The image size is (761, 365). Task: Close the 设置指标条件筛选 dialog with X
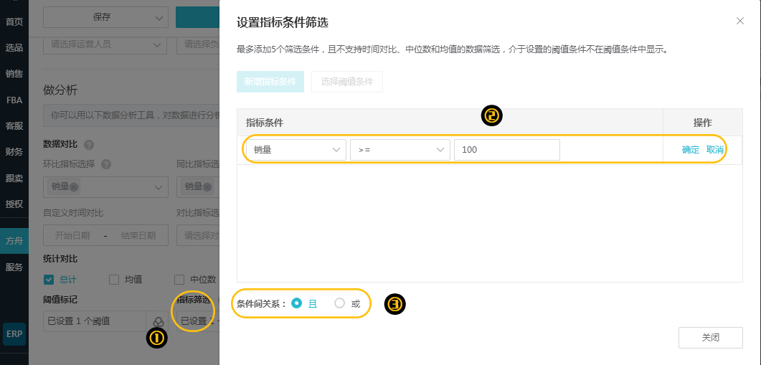point(739,21)
